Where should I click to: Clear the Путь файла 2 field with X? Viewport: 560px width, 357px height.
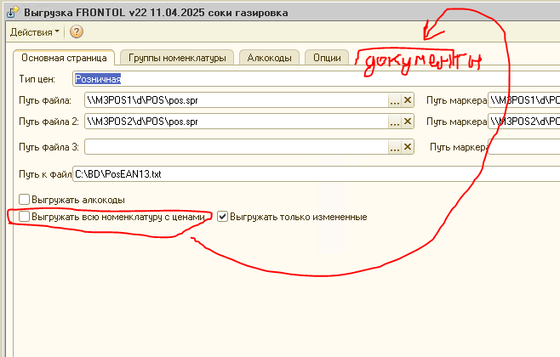[x=408, y=122]
